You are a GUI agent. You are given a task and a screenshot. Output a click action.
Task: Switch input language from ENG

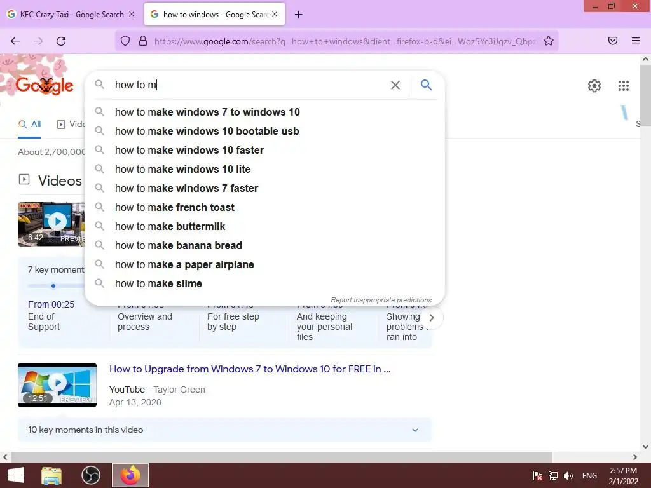click(589, 476)
